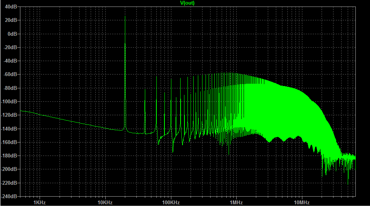Click the -180dB axis label
The height and width of the screenshot is (207, 370).
(9, 156)
